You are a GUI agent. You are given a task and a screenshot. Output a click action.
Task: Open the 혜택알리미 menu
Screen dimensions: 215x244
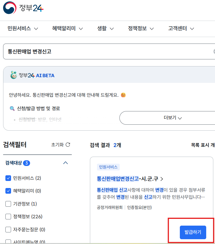[68, 29]
